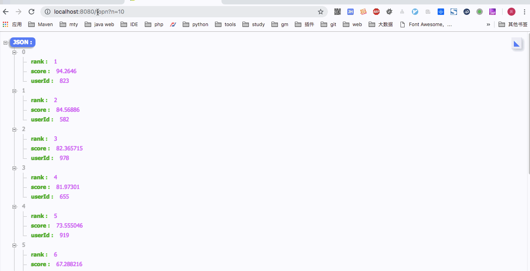Select userId value 919
The height and width of the screenshot is (271, 530).
pos(64,235)
